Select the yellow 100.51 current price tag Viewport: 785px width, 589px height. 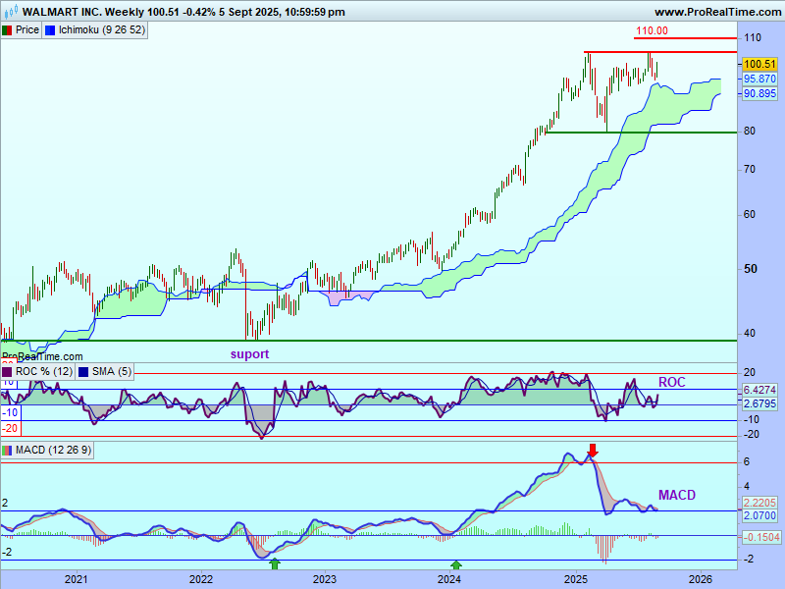759,64
